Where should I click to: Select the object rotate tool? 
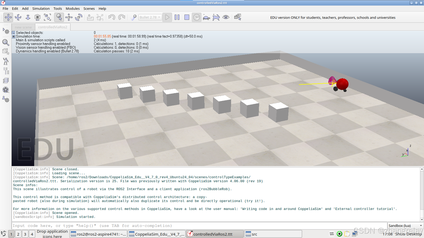79,17
